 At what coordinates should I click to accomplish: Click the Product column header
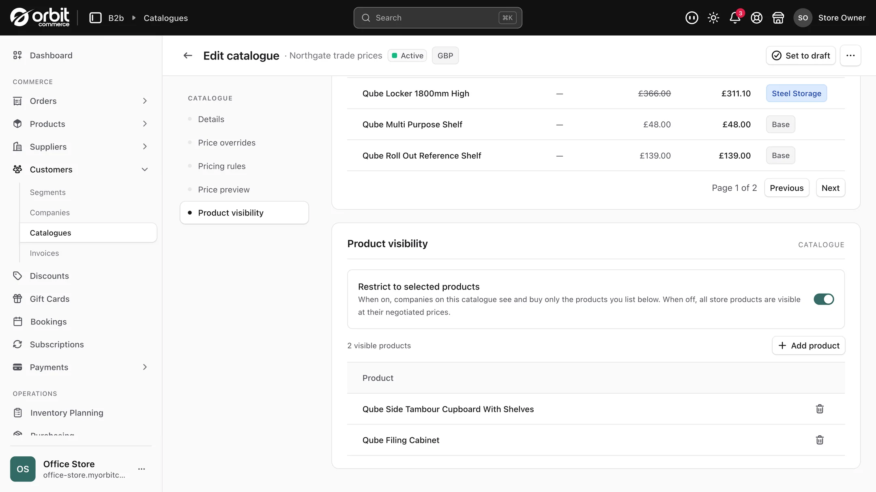[x=378, y=378]
